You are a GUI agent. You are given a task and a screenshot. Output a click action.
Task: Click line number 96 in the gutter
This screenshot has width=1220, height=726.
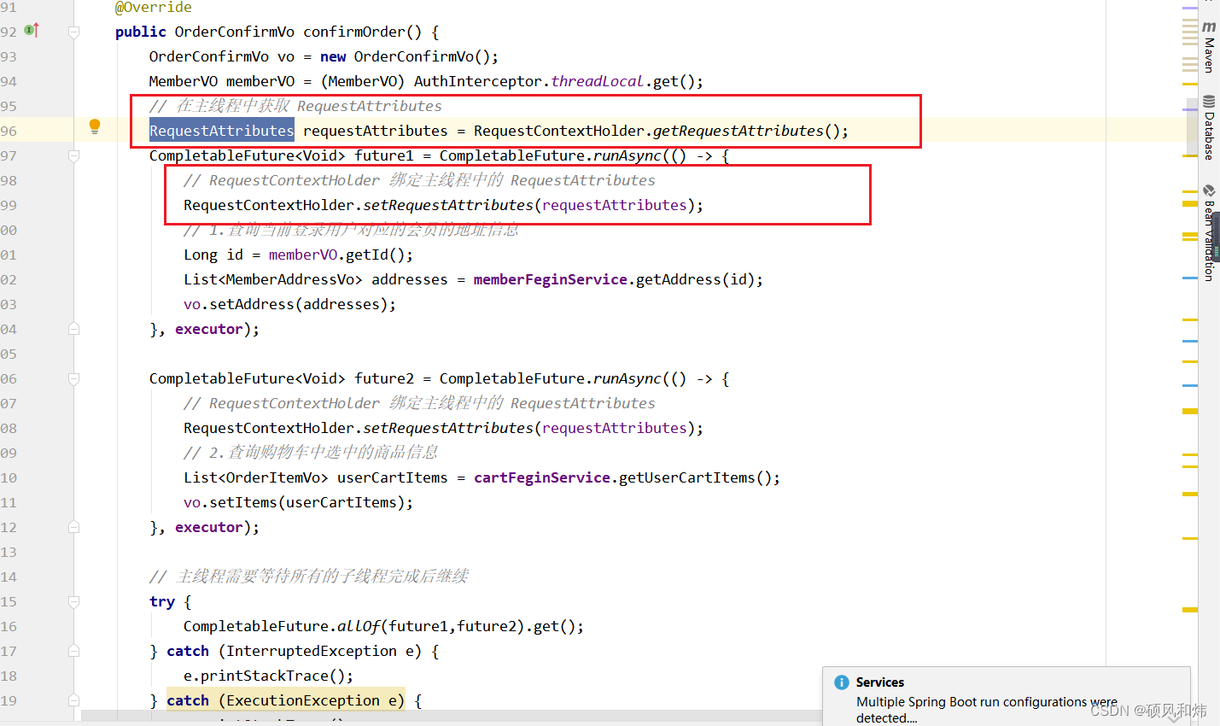coord(9,131)
